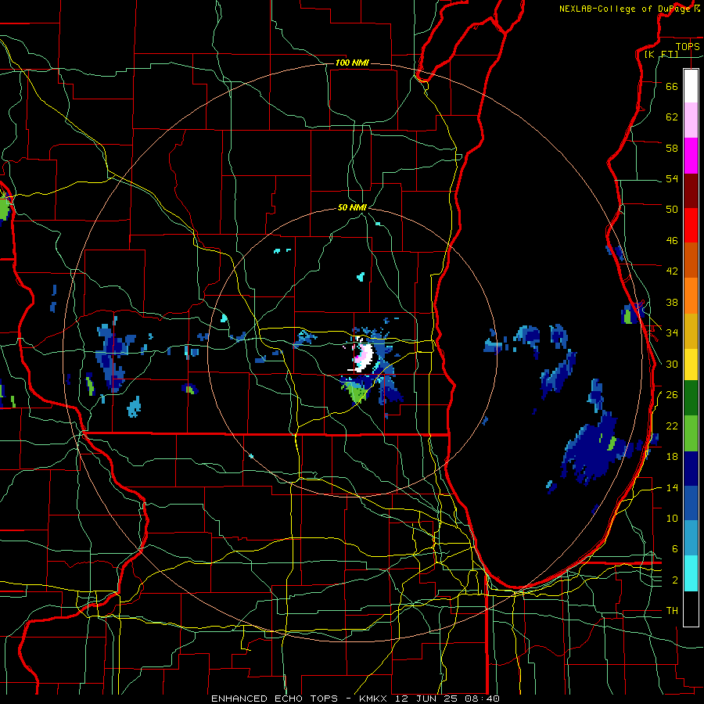Click the 'NEXLAB-College of DuPage' credit text
The image size is (704, 704).
click(626, 9)
